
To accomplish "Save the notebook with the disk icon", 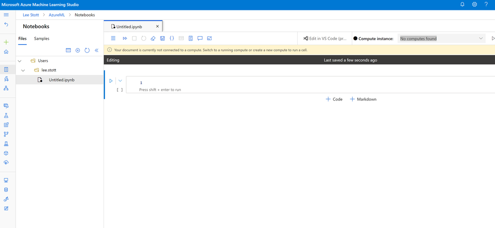I will pos(163,38).
